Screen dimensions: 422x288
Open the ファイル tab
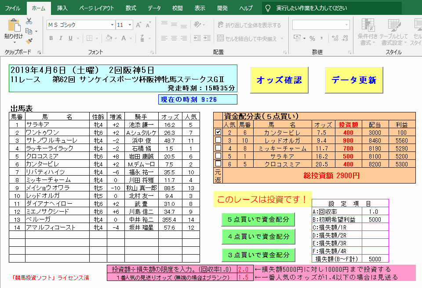pyautogui.click(x=13, y=8)
